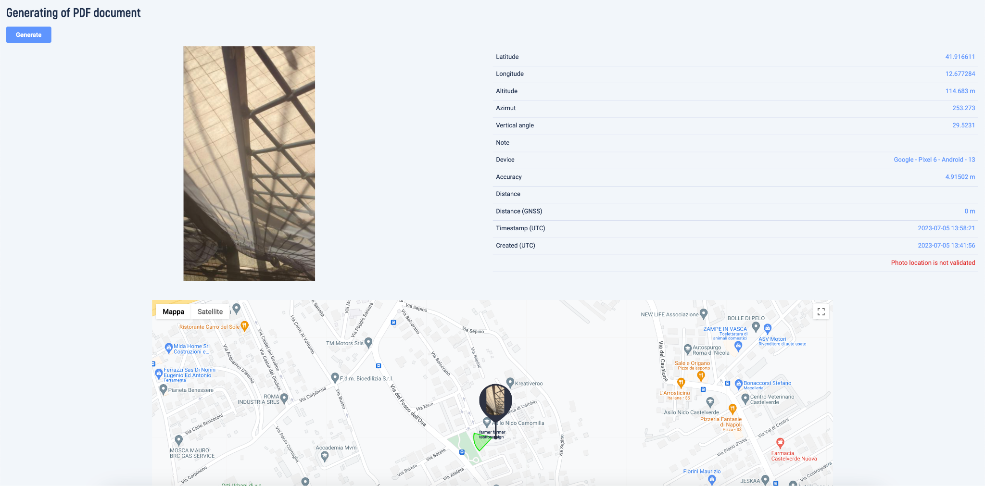985x486 pixels.
Task: Click the Centro Veterinario Castelverde pin
Action: 745,398
